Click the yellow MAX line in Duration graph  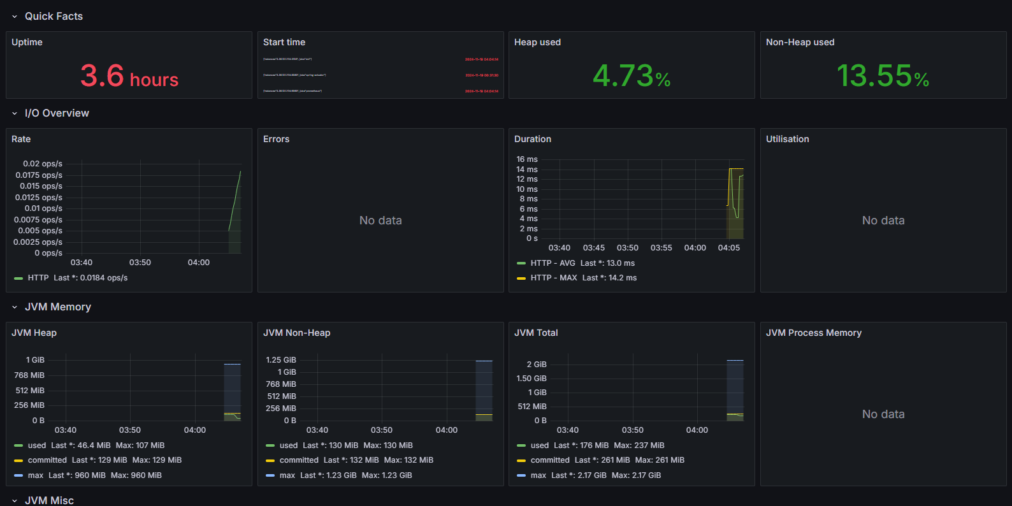736,169
